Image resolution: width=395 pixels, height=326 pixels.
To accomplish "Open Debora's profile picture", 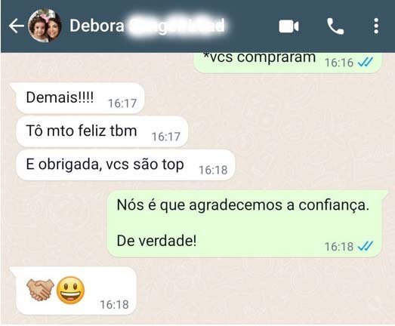I will coord(45,26).
